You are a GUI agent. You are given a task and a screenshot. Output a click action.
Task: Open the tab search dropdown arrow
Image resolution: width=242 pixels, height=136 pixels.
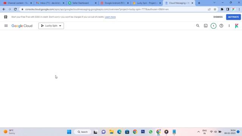[214, 3]
